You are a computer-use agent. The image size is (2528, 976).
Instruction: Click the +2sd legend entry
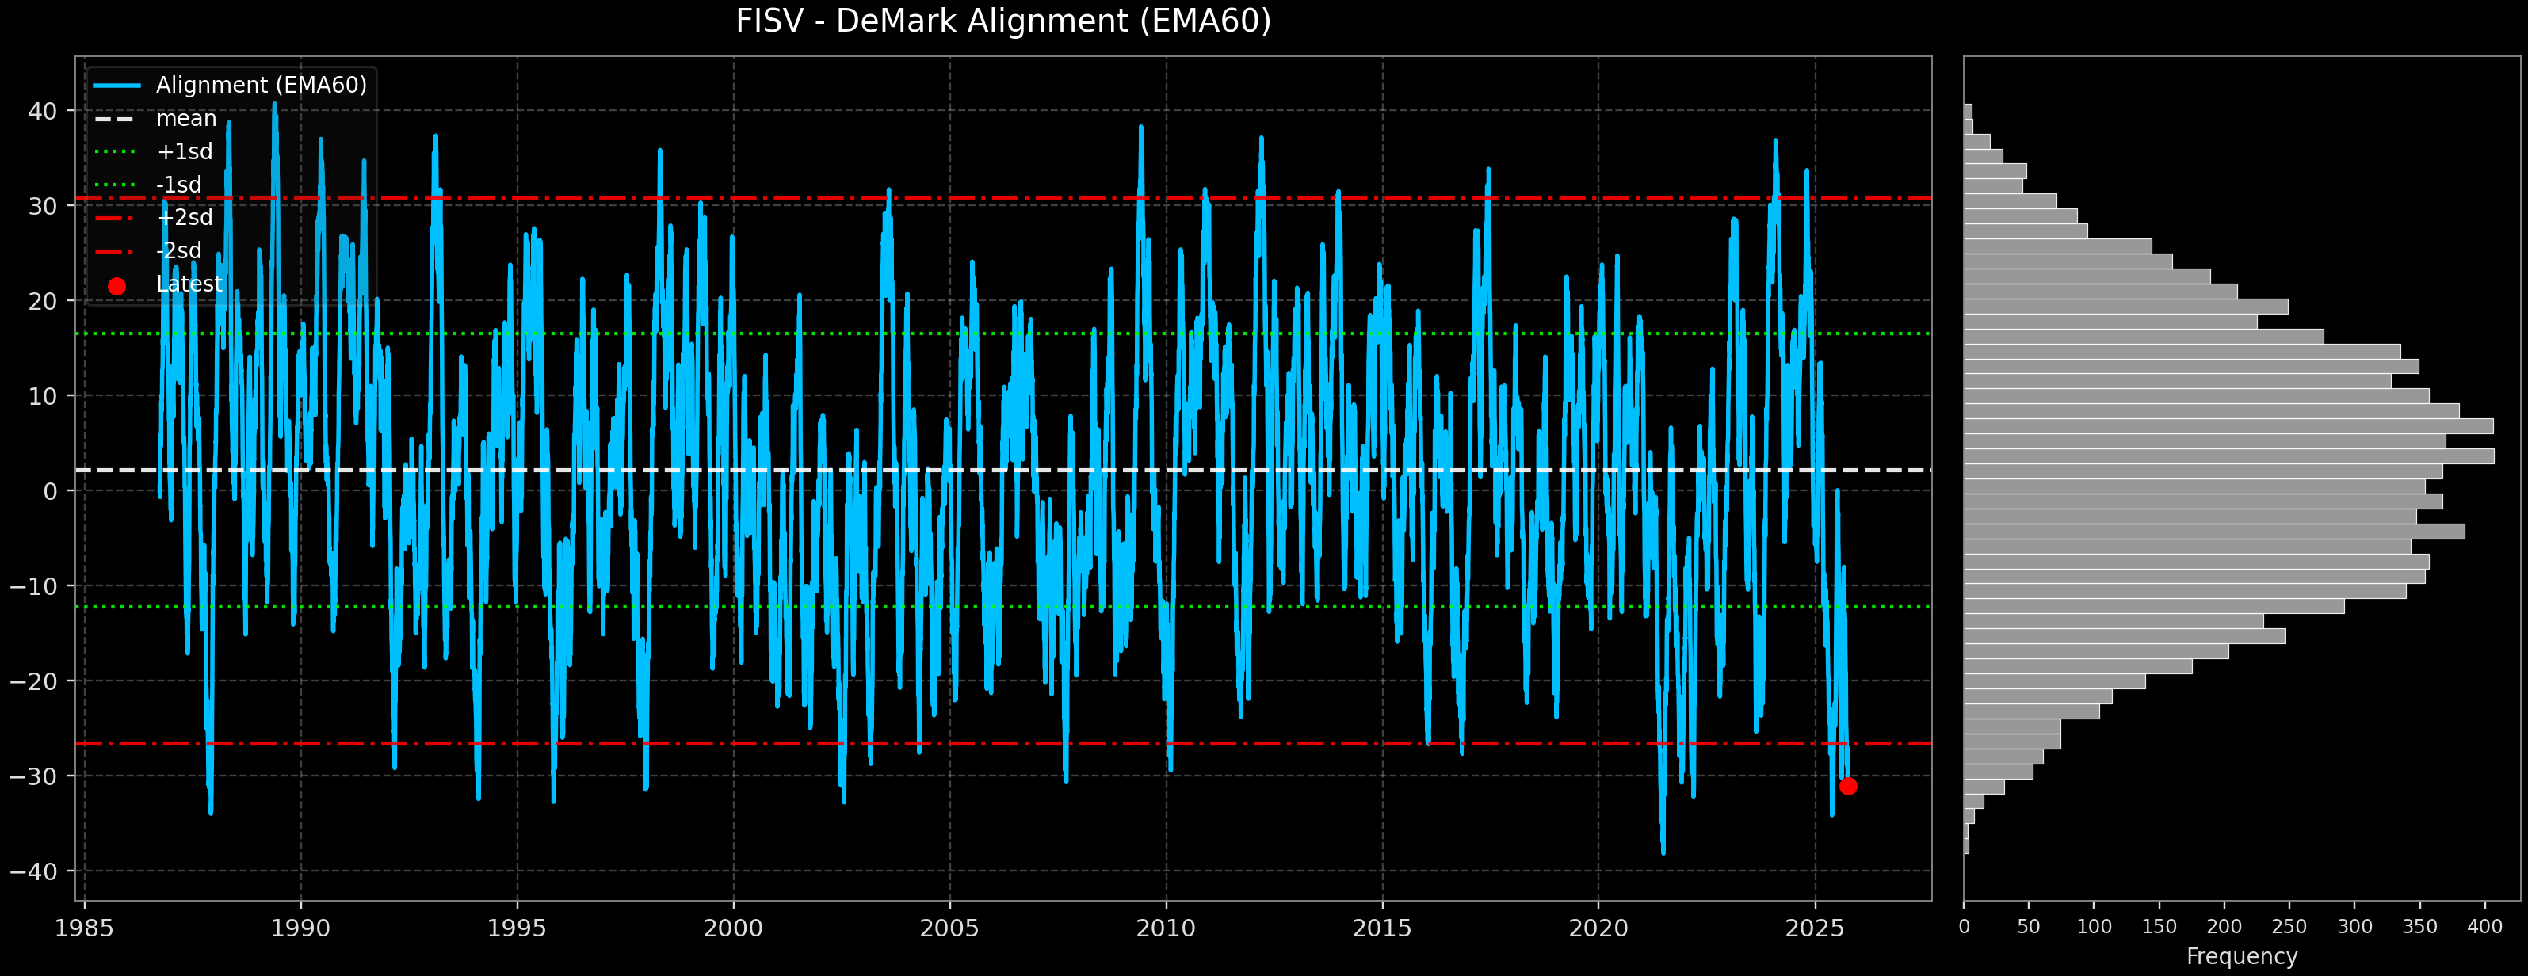click(184, 218)
